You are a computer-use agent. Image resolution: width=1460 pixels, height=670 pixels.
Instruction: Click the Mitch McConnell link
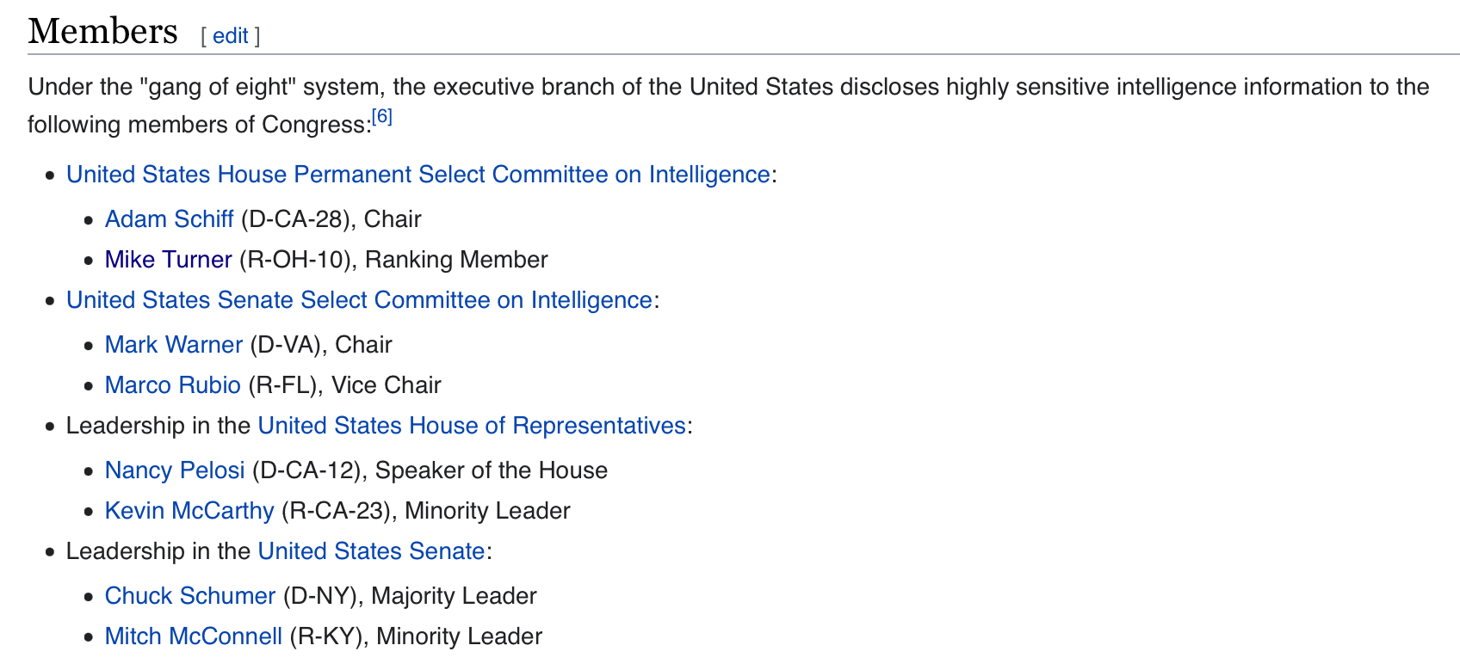click(x=193, y=636)
